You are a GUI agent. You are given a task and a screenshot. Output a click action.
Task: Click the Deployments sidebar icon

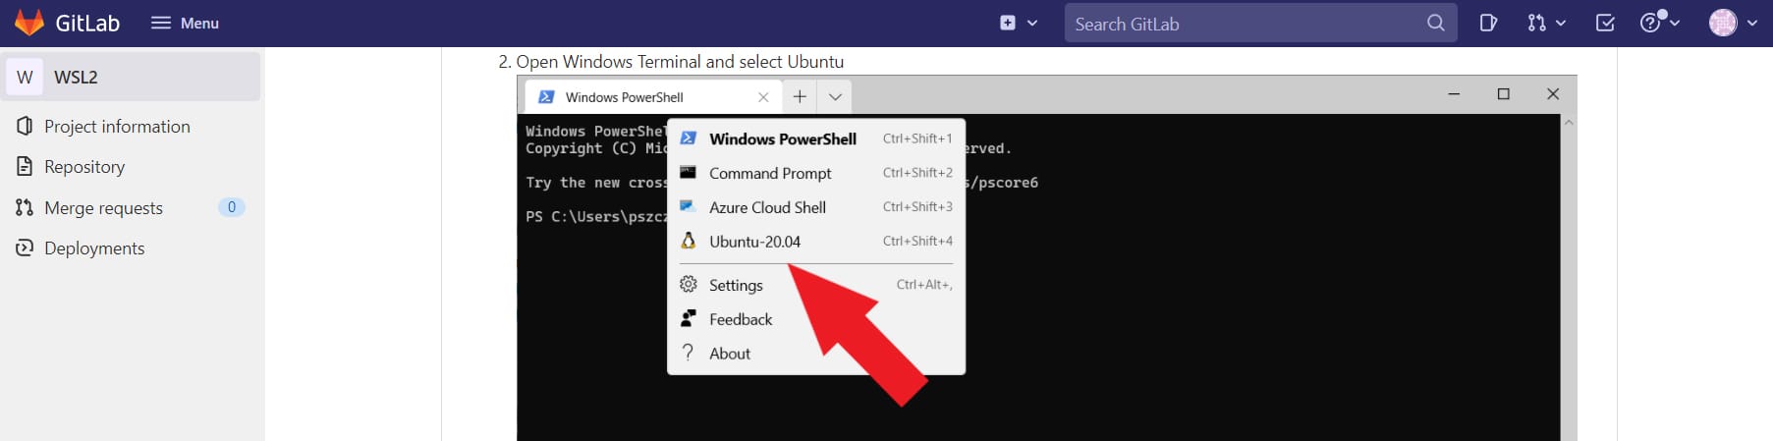pos(25,248)
